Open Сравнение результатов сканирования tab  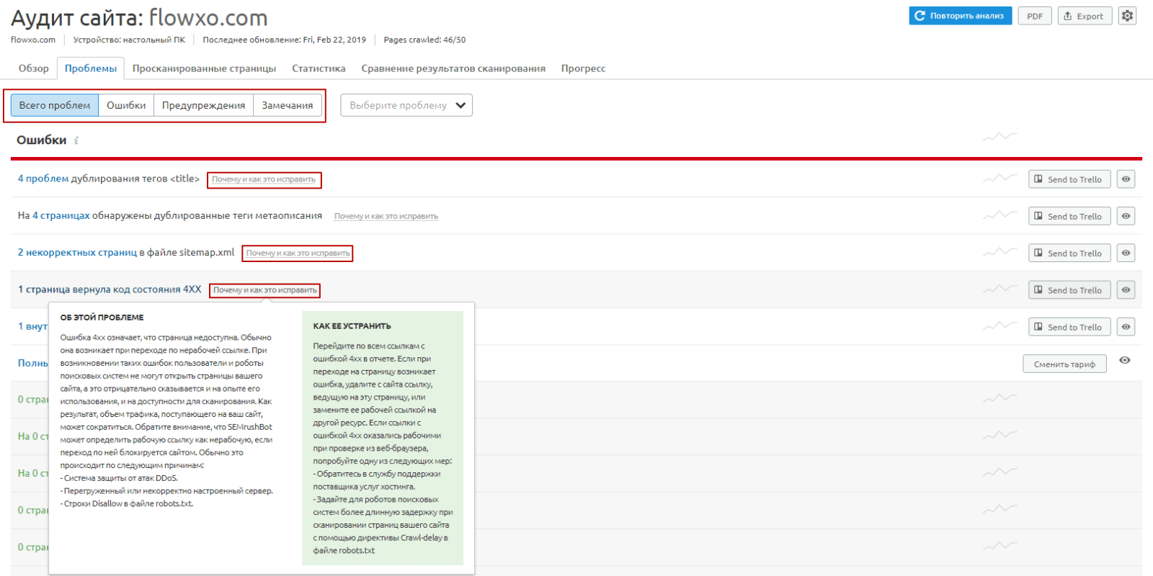pyautogui.click(x=453, y=68)
